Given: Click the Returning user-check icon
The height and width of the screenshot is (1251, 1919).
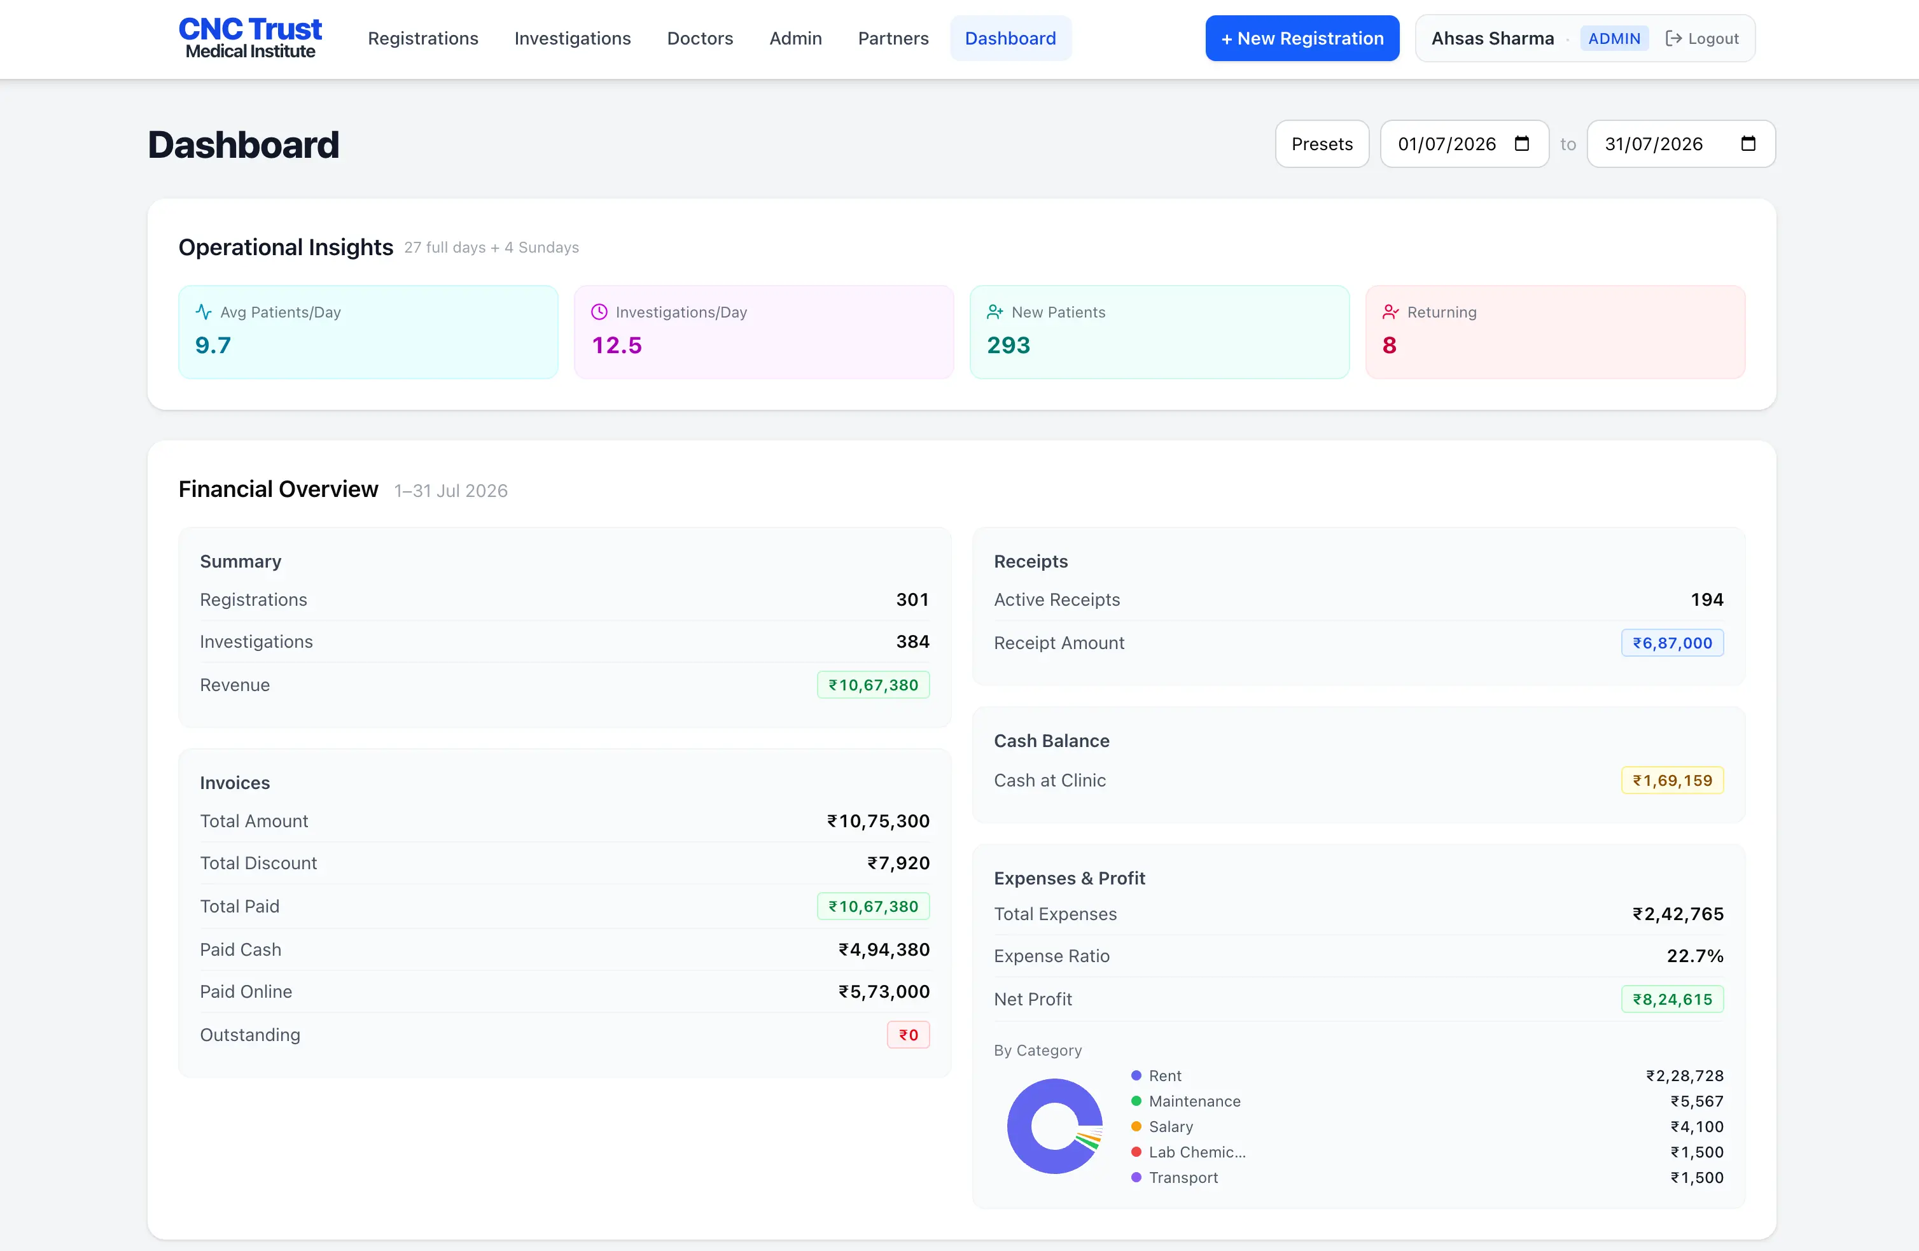Looking at the screenshot, I should (x=1390, y=311).
